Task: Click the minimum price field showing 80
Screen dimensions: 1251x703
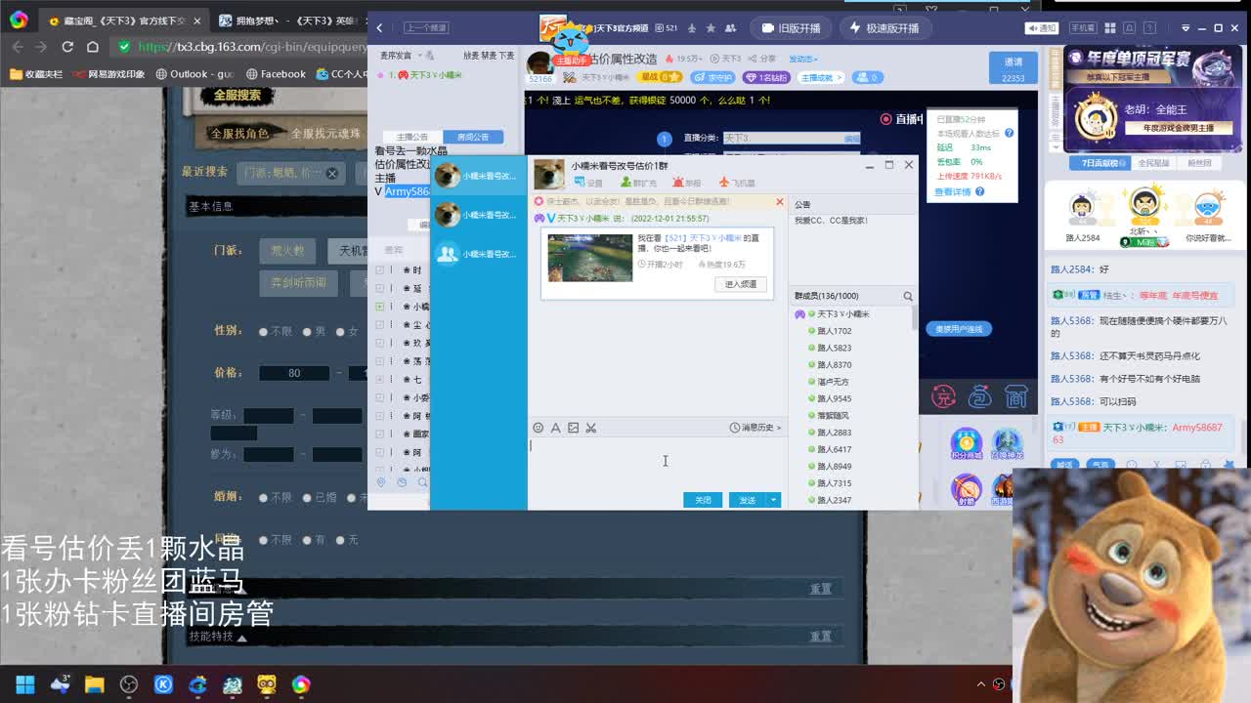Action: click(x=294, y=373)
